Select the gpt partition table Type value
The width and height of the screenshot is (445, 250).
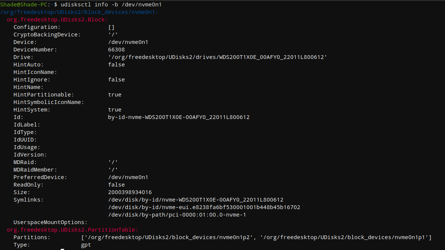coord(85,244)
